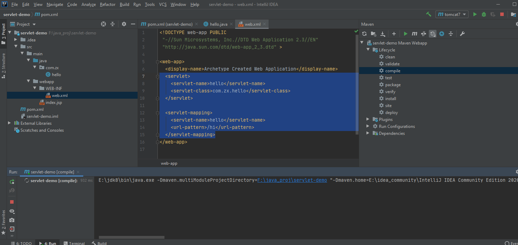Screen dimensions: 518x245
Task: Select the install lifecycle goal
Action: (391, 99)
